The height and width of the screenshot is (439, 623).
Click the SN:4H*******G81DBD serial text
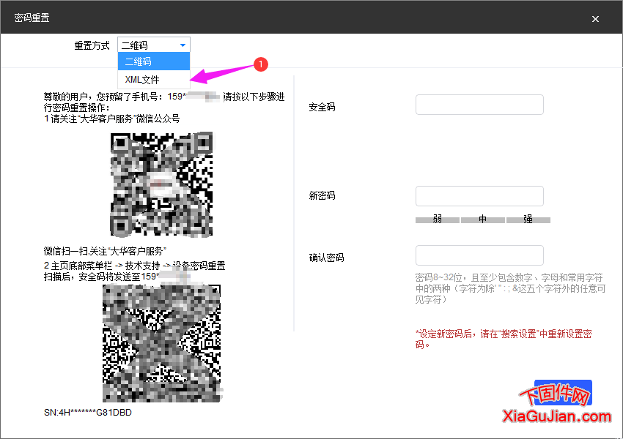[x=88, y=413]
